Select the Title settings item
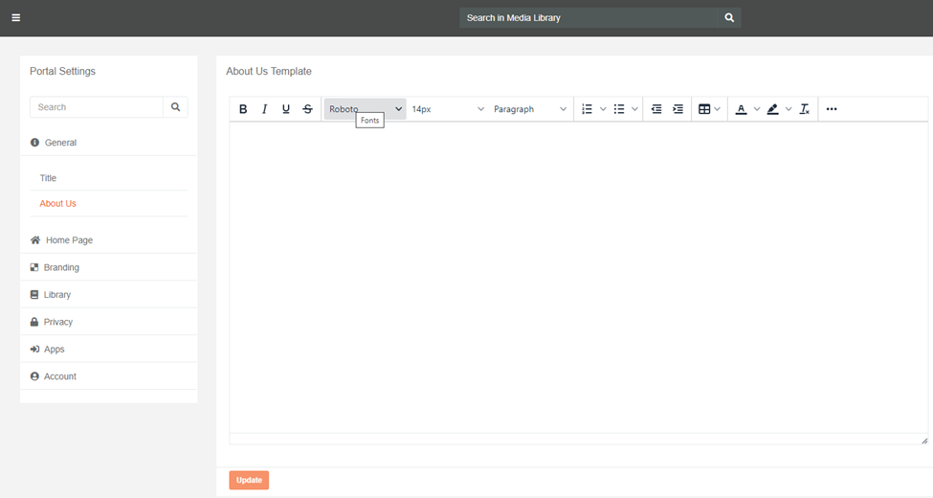The height and width of the screenshot is (498, 933). pos(48,178)
